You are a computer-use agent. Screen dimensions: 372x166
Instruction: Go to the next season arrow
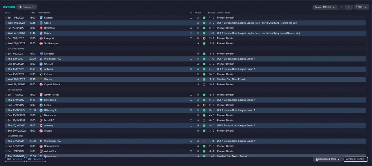pos(349,7)
